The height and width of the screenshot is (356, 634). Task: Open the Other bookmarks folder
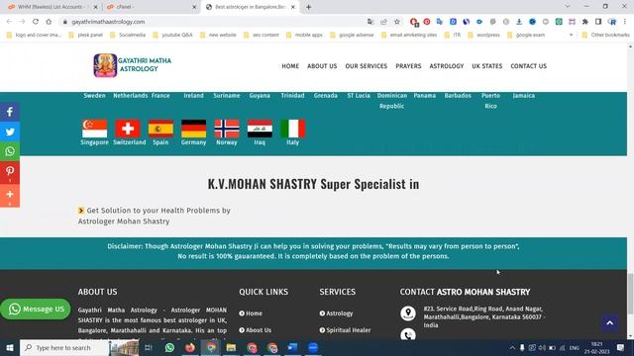coord(605,36)
